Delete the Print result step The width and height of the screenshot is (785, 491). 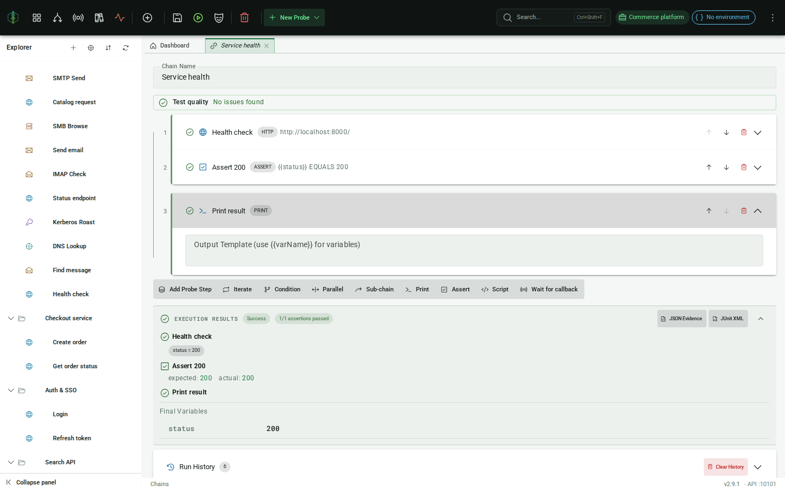744,211
